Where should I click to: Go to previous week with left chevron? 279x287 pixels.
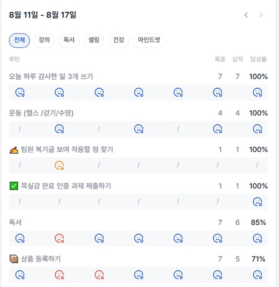(x=246, y=15)
